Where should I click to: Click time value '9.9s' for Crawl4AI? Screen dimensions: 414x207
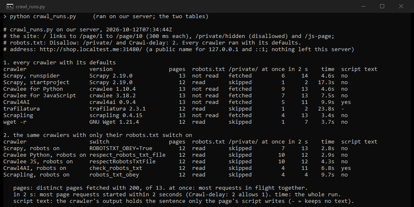tap(327, 102)
